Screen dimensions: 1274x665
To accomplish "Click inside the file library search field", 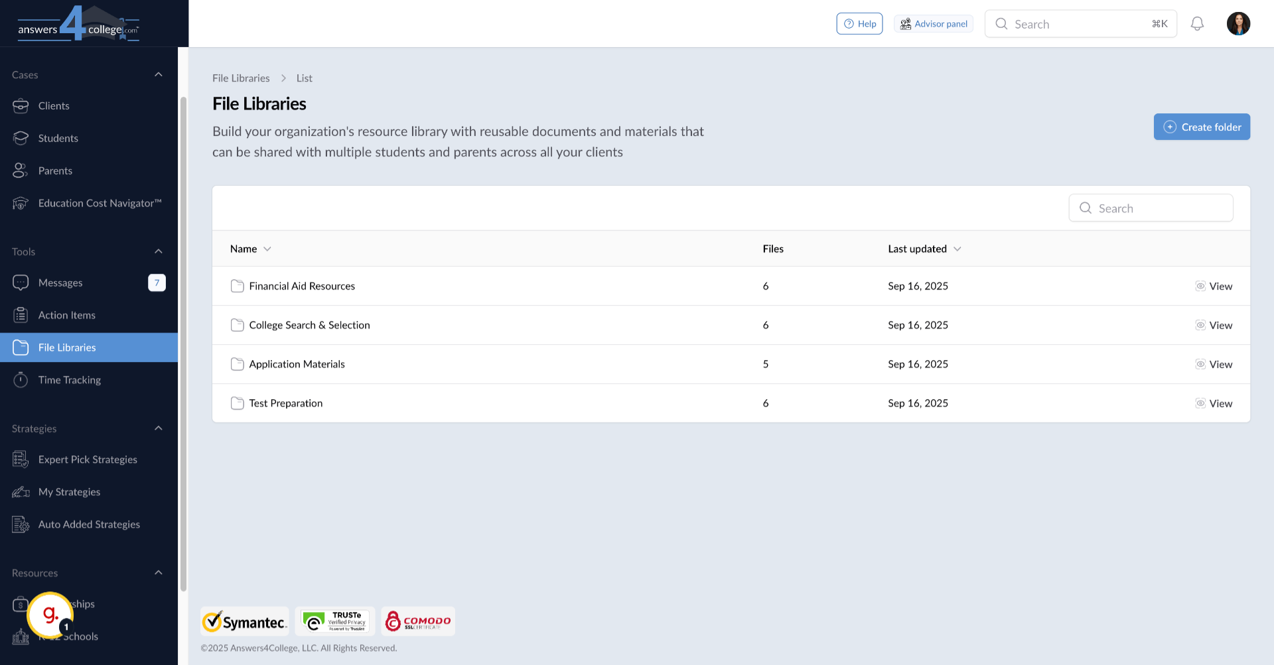I will 1161,208.
